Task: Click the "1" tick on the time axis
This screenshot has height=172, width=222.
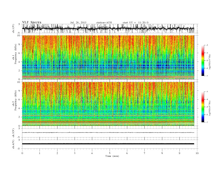Action: coord(40,153)
